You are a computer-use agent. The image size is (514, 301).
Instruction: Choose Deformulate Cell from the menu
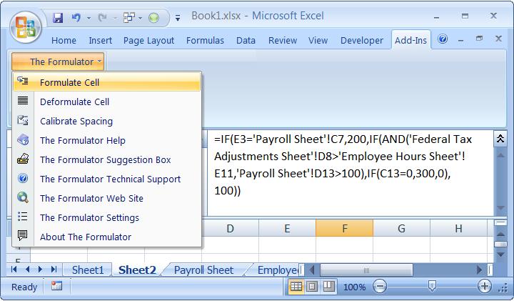click(x=107, y=102)
